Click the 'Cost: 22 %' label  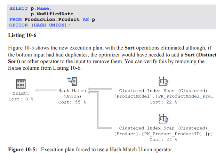click(x=163, y=102)
